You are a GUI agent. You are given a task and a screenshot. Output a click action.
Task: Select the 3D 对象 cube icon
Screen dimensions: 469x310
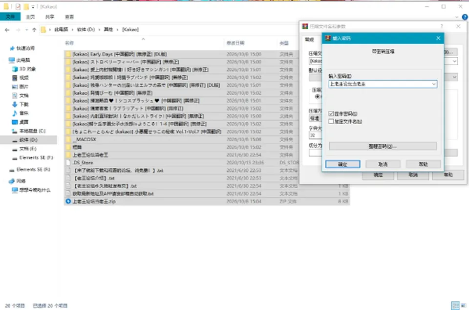click(15, 69)
